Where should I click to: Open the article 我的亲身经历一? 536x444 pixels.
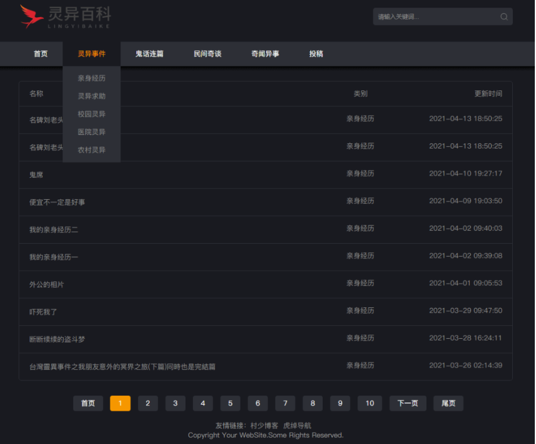click(54, 257)
